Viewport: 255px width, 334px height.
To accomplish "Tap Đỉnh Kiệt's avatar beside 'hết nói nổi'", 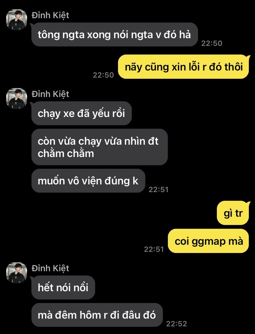I will click(x=17, y=273).
